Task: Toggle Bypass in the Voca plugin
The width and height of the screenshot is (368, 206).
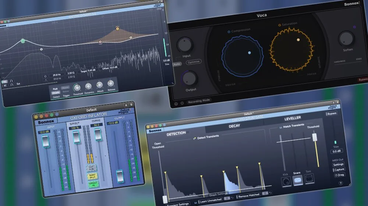Action: click(x=363, y=80)
